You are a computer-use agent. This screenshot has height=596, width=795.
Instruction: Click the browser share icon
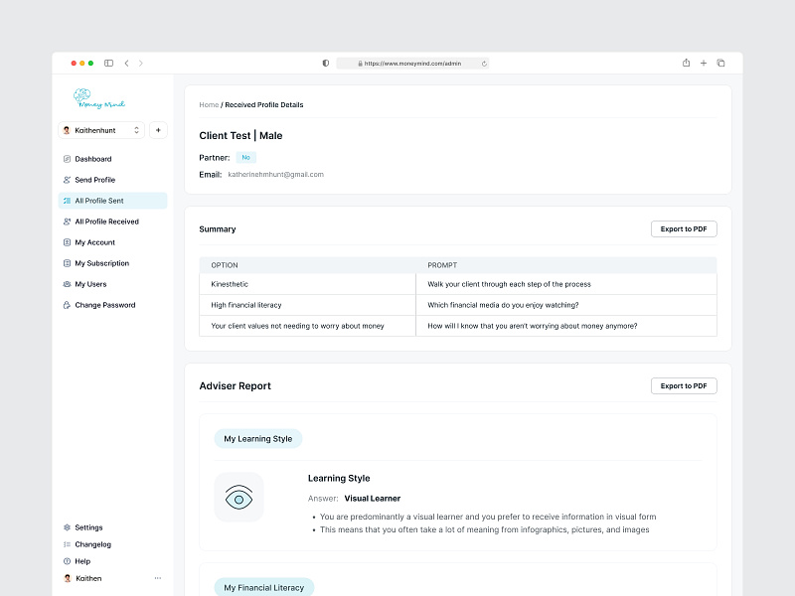pyautogui.click(x=686, y=63)
